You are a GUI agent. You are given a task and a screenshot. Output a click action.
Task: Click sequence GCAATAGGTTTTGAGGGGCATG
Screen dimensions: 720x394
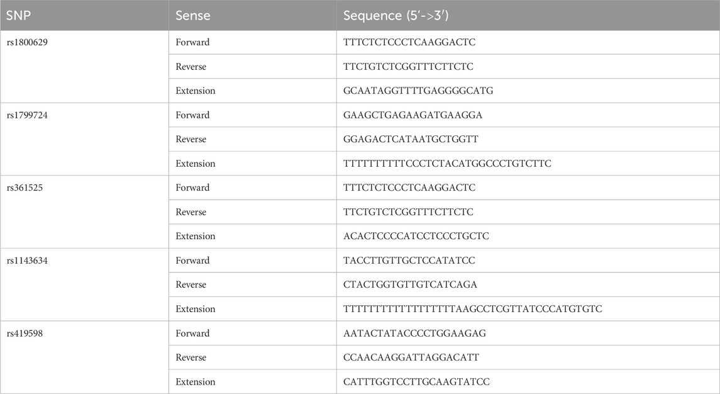point(418,91)
